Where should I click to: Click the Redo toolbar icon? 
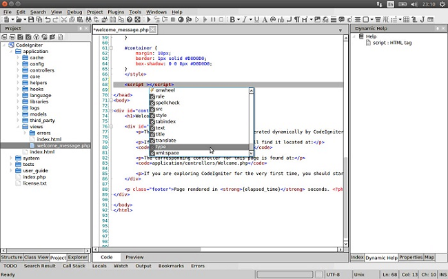click(x=55, y=20)
